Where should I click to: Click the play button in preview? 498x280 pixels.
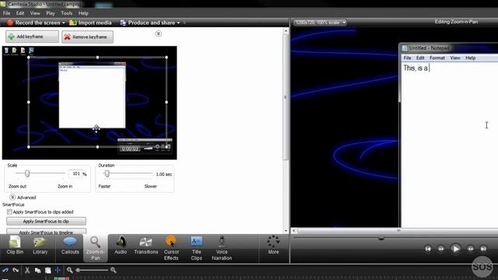(455, 249)
